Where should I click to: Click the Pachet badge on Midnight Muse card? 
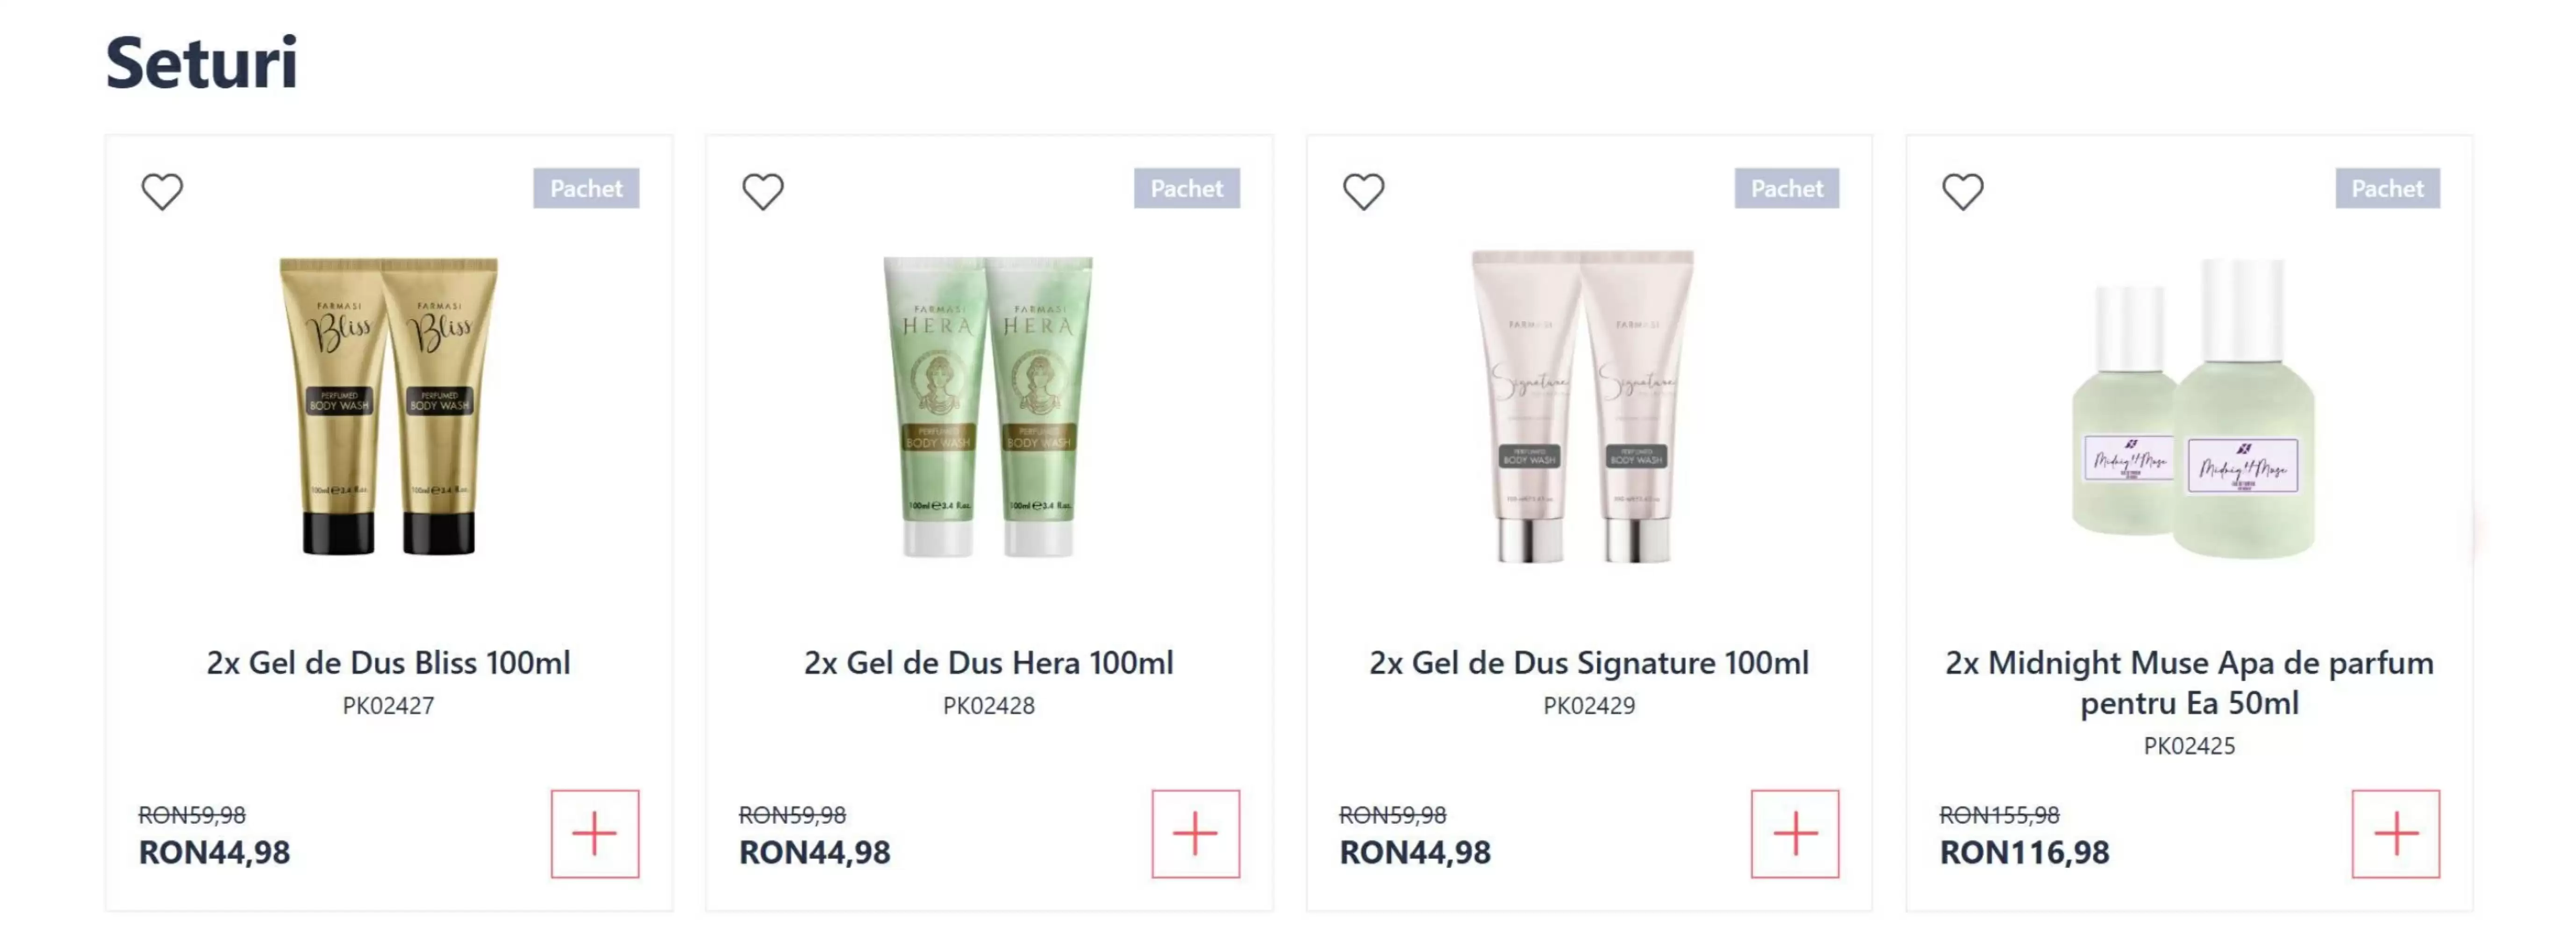click(x=2387, y=188)
